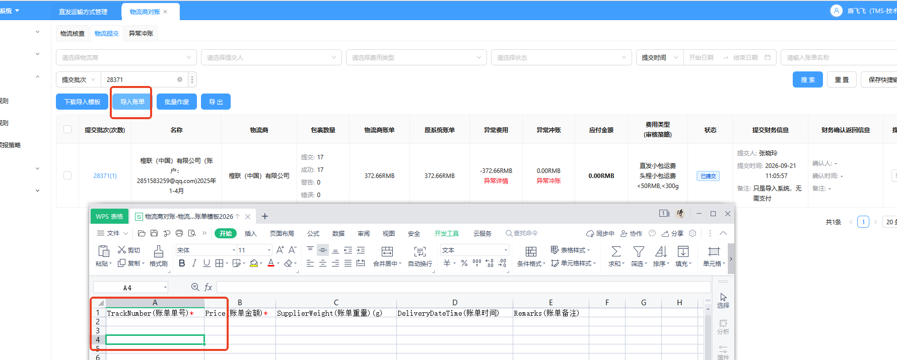
Task: Switch to the 物流核查 tab
Action: [x=73, y=33]
